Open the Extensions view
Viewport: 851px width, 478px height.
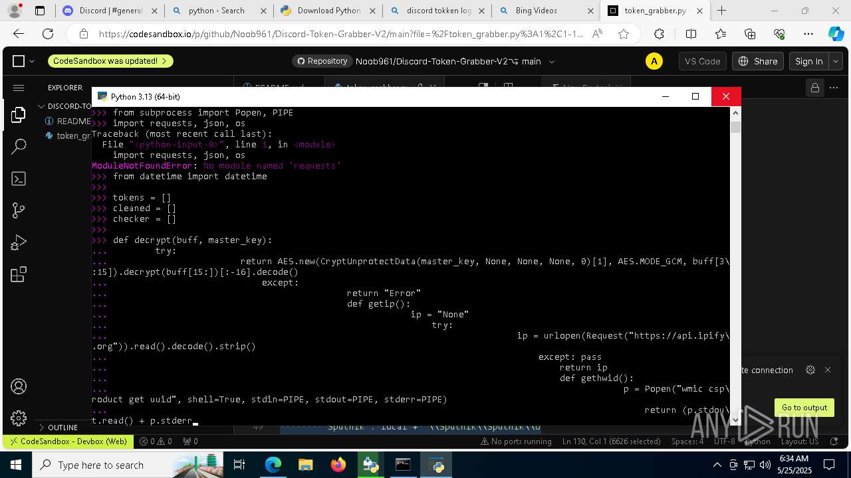(x=19, y=274)
